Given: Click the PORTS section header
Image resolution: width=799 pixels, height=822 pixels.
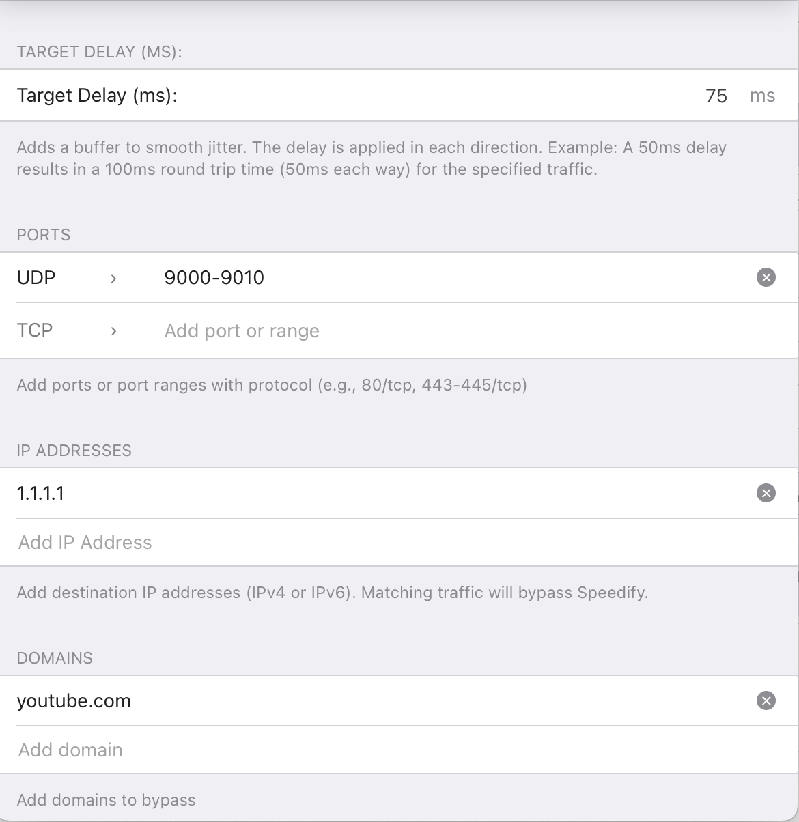Looking at the screenshot, I should click(x=44, y=235).
